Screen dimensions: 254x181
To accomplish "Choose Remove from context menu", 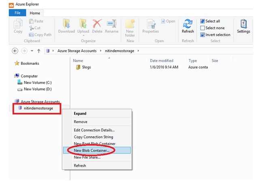I will (97, 122).
